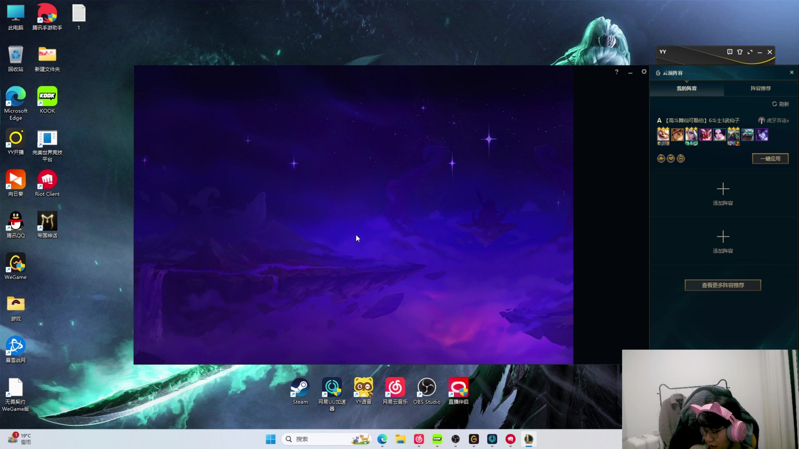Click the 刷新 refresh icon
This screenshot has width=799, height=449.
click(774, 104)
